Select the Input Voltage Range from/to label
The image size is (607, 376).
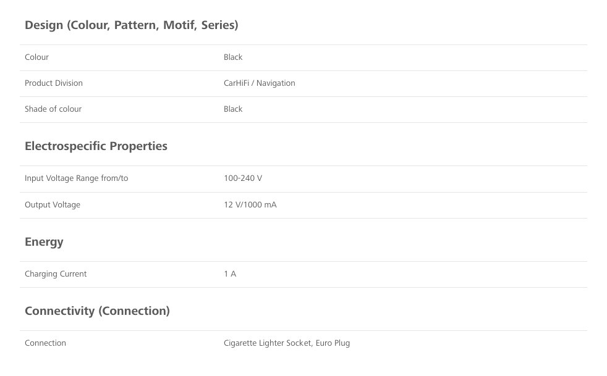tap(77, 178)
